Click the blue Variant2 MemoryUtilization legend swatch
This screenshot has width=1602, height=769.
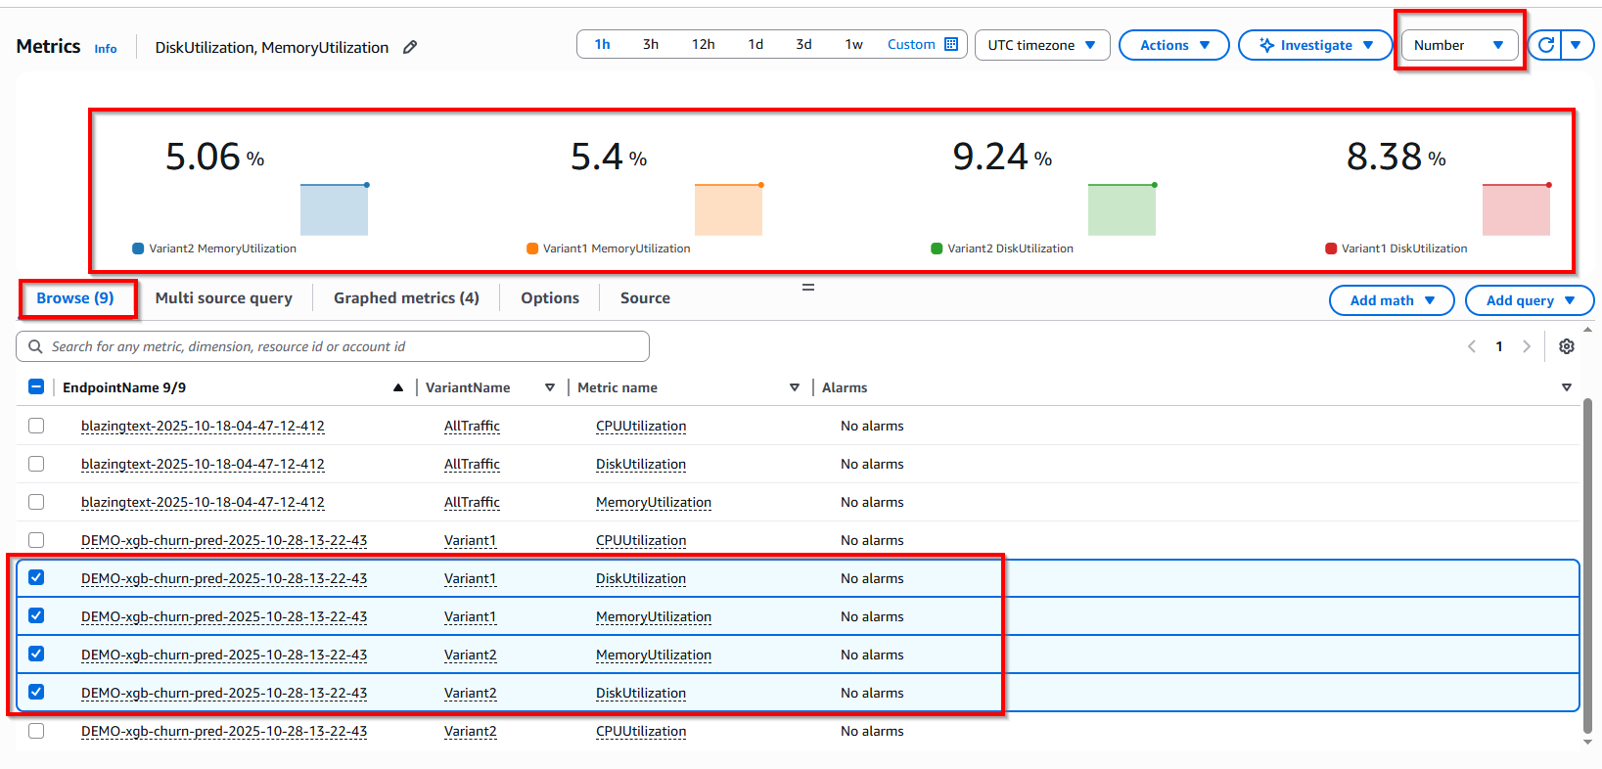coord(138,249)
